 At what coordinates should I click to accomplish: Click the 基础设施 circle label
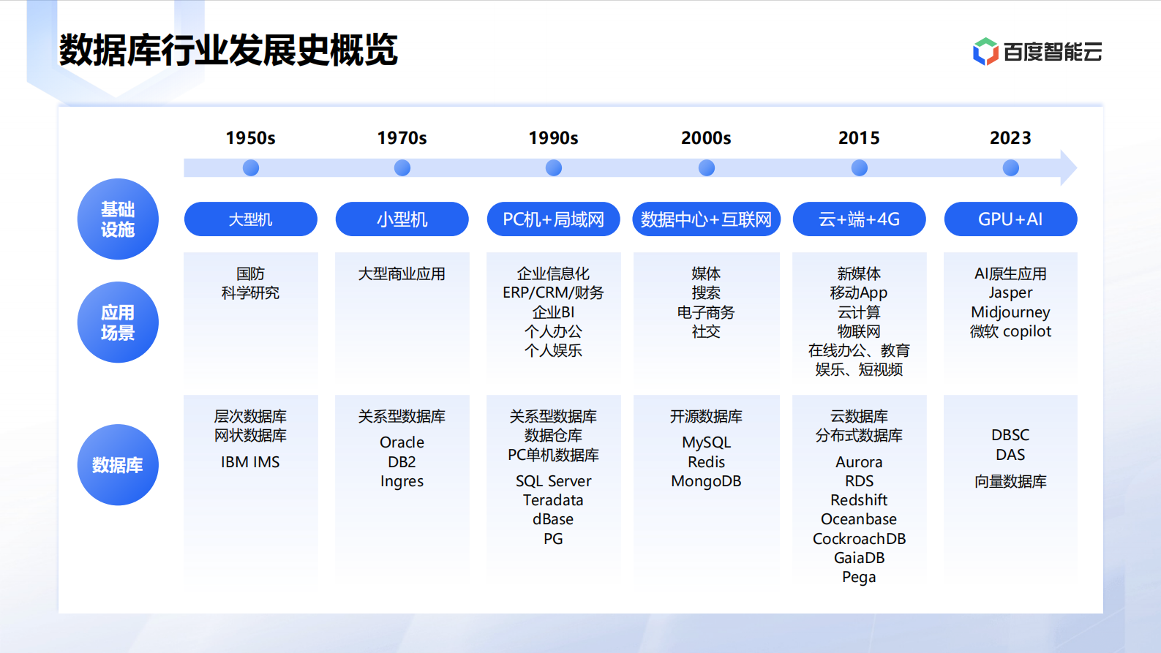[118, 219]
